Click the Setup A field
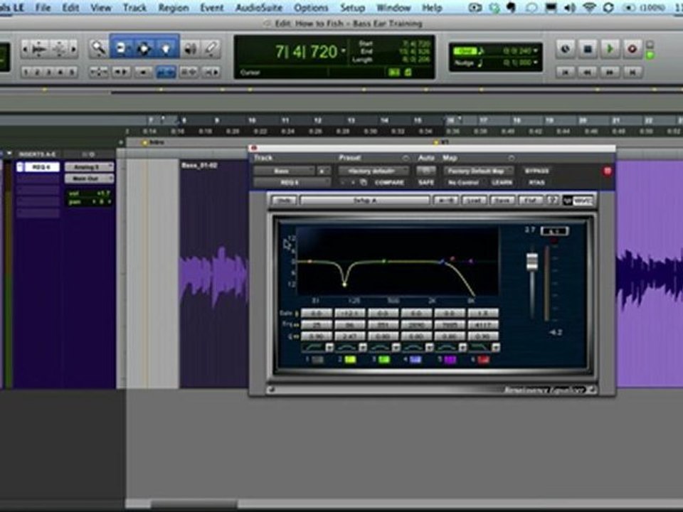683x512 pixels. (x=365, y=201)
